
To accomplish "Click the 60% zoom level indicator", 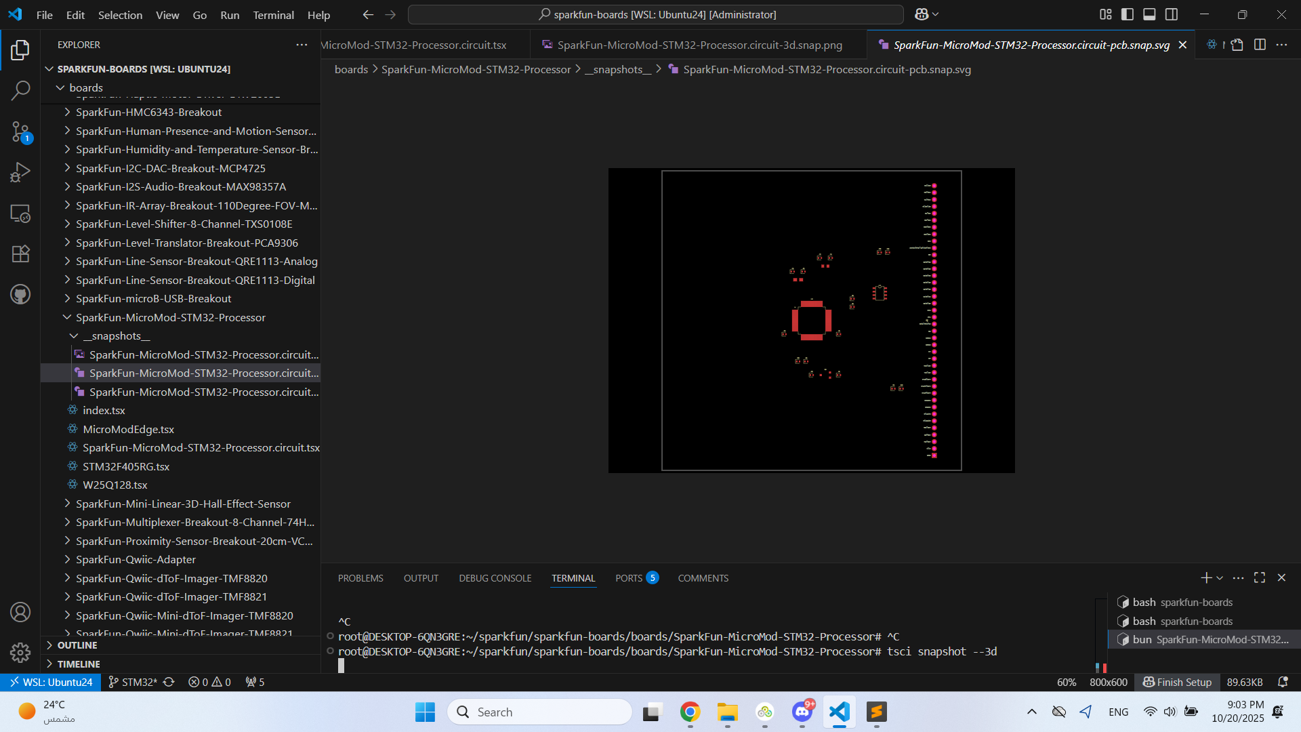I will click(x=1066, y=682).
